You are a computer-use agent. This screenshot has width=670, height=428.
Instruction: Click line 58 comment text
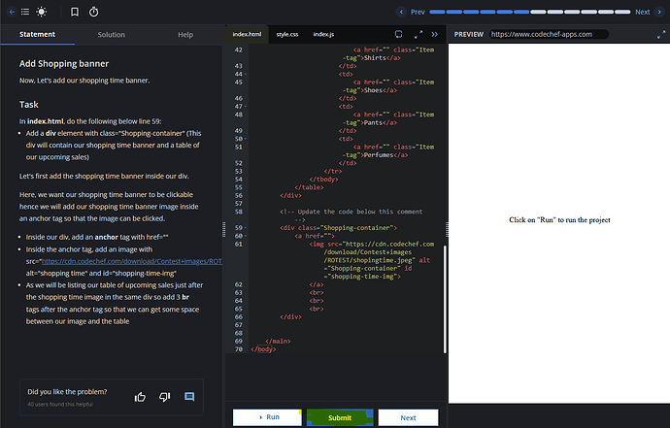click(352, 215)
